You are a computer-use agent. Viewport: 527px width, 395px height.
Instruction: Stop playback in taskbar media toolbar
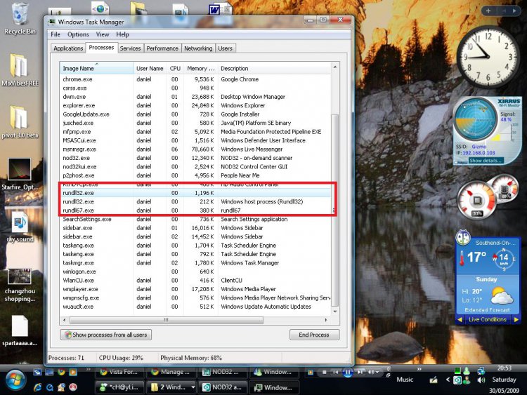pyautogui.click(x=325, y=372)
